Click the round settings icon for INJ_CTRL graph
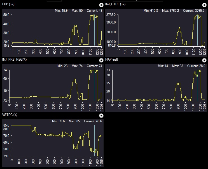Screen dimensions: 208x169 click(x=204, y=5)
